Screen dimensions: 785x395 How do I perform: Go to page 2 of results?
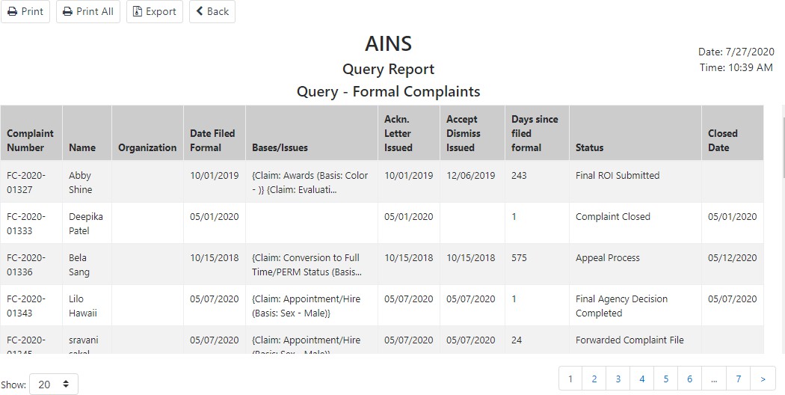point(594,379)
